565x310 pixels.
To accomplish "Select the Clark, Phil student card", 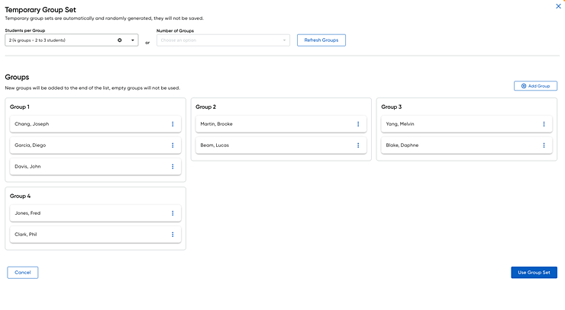I will pyautogui.click(x=95, y=235).
